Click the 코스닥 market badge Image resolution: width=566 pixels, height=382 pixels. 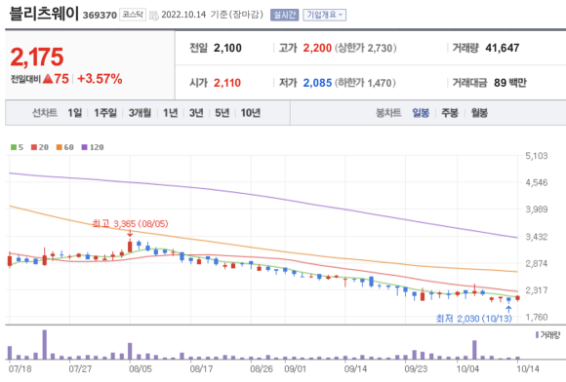pyautogui.click(x=133, y=15)
